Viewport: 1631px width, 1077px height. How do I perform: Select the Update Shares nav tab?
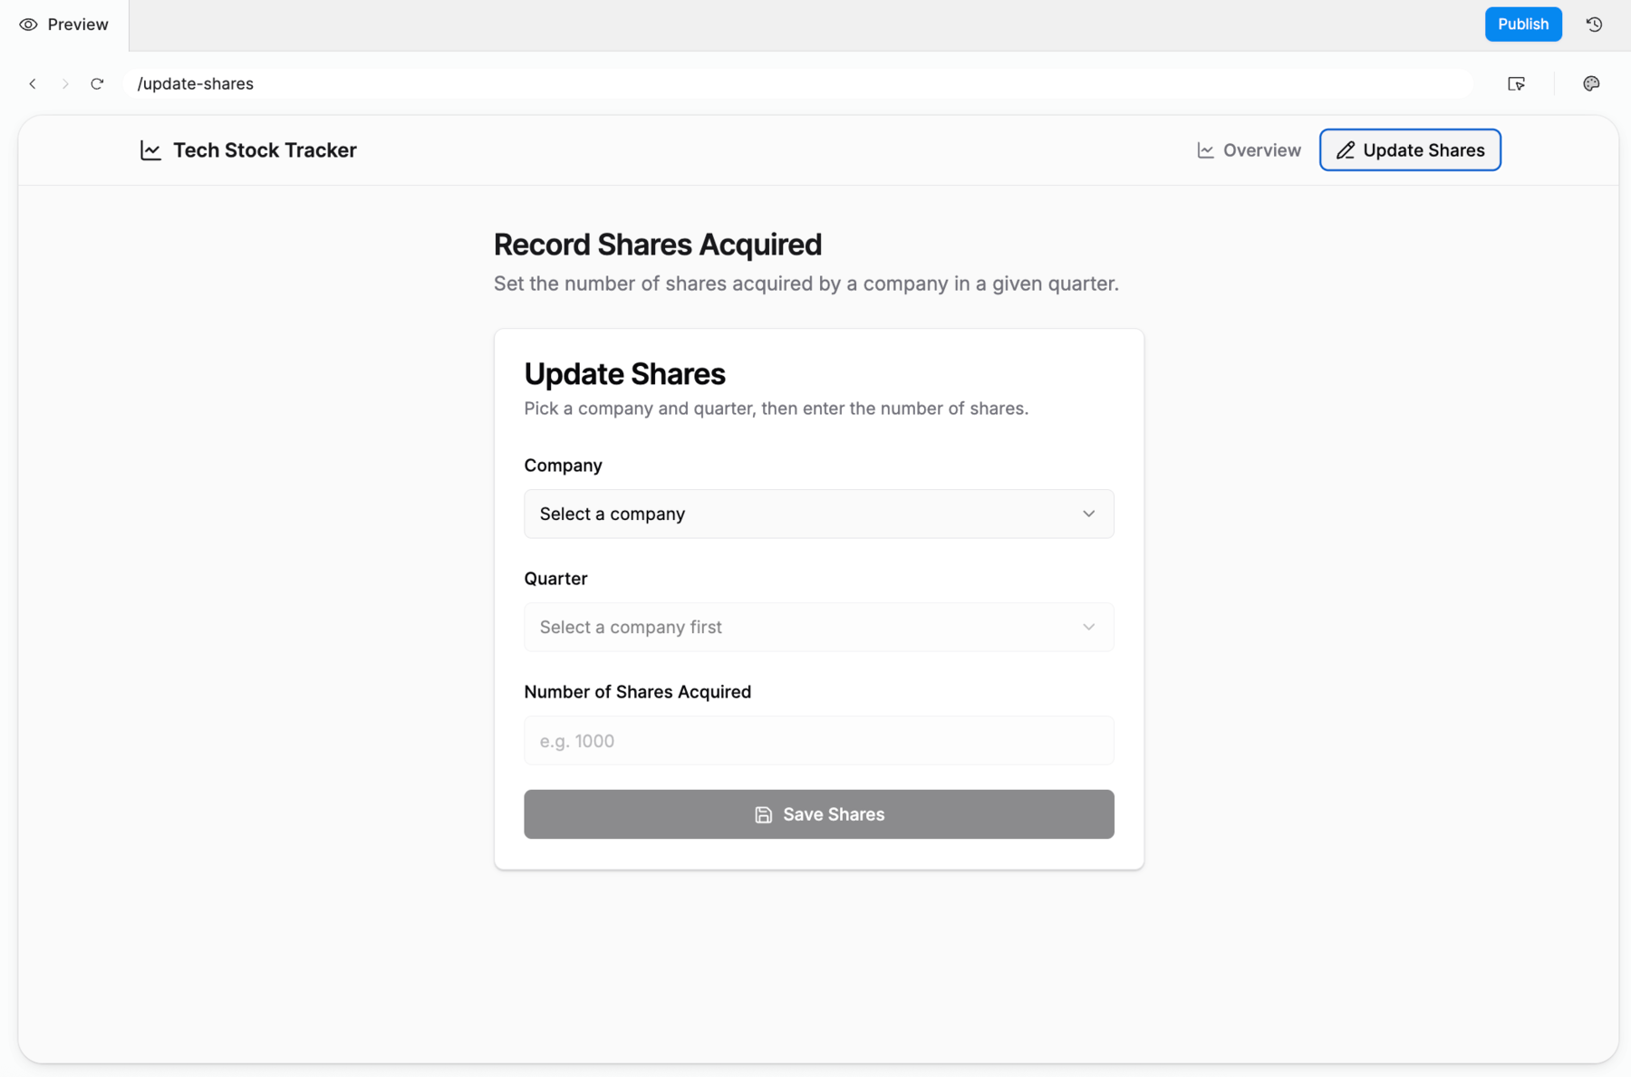1410,150
